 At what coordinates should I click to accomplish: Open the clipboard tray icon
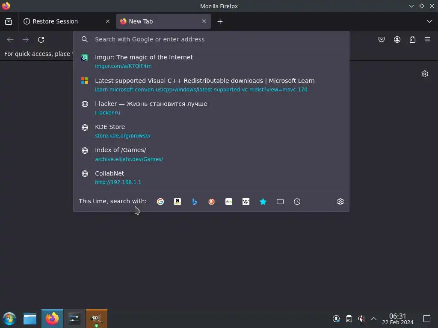[x=349, y=319]
